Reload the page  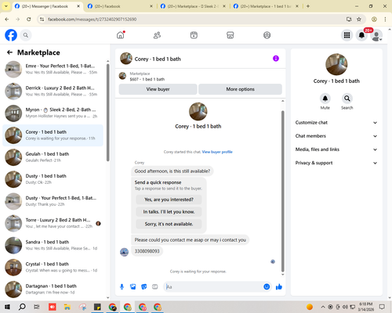pos(29,19)
